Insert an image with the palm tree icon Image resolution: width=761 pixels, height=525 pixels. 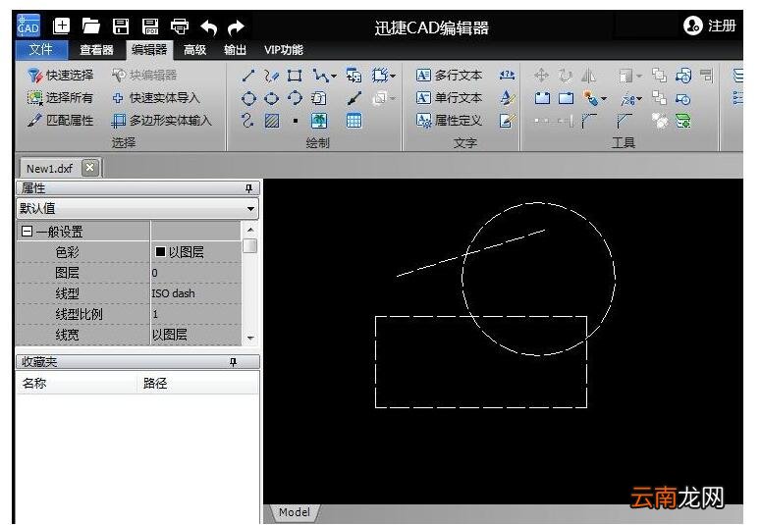pyautogui.click(x=319, y=121)
